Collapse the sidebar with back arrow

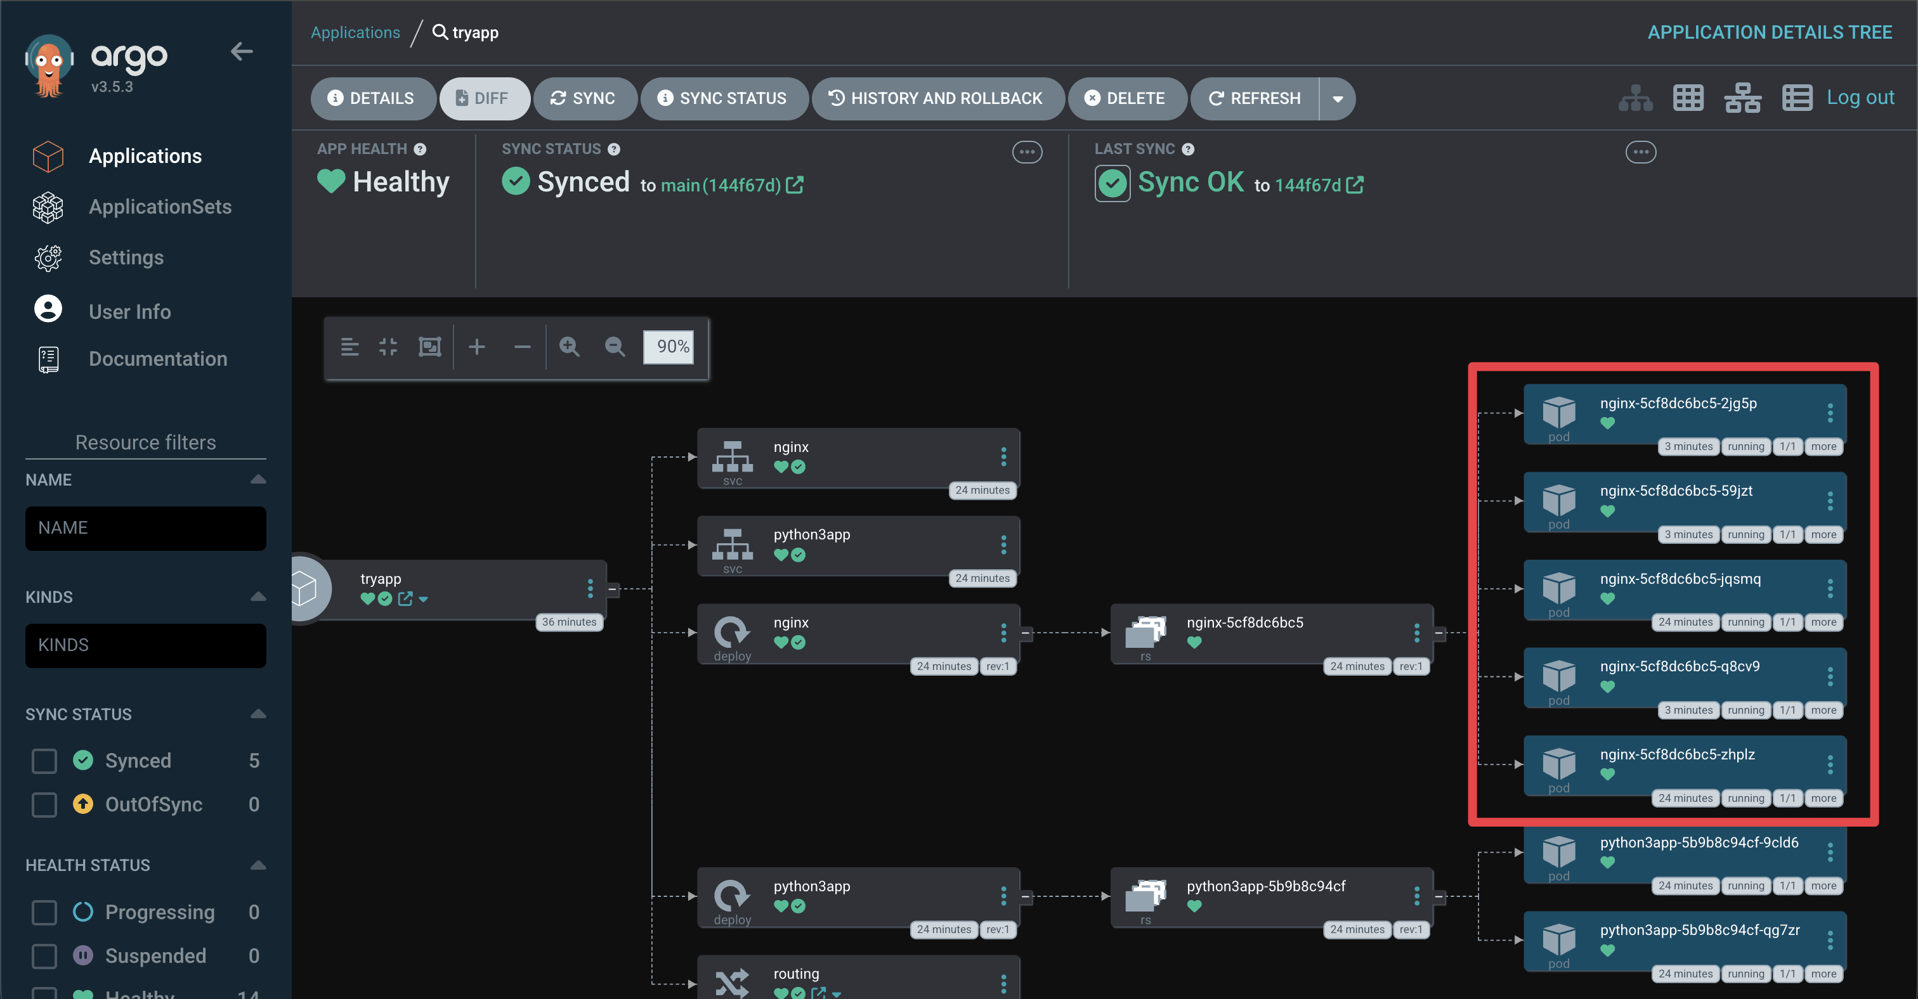point(241,52)
